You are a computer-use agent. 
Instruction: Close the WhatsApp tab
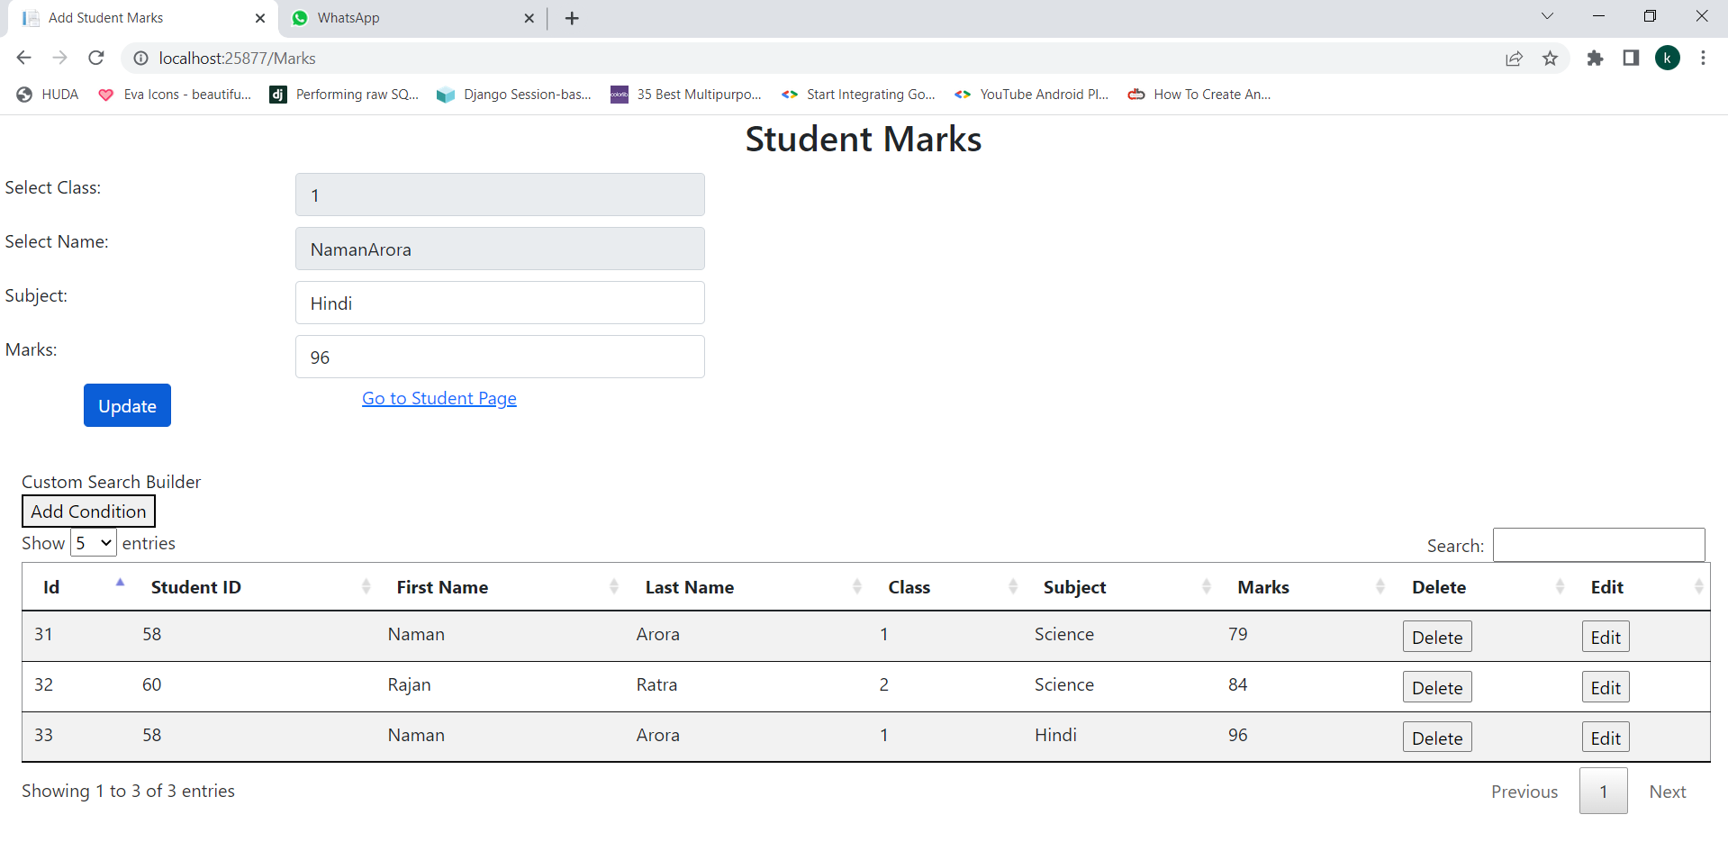[x=529, y=18]
